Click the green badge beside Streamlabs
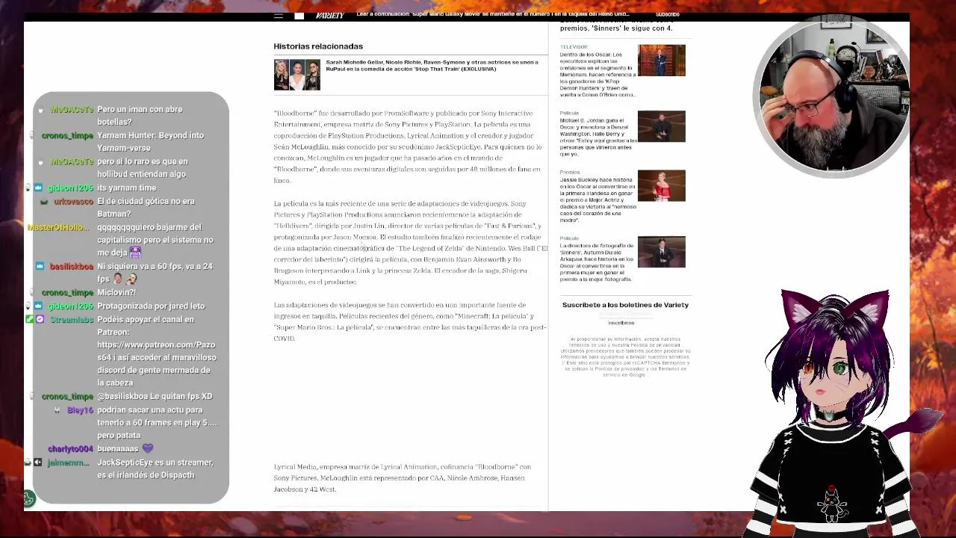Screen dimensions: 956x538 [30, 319]
